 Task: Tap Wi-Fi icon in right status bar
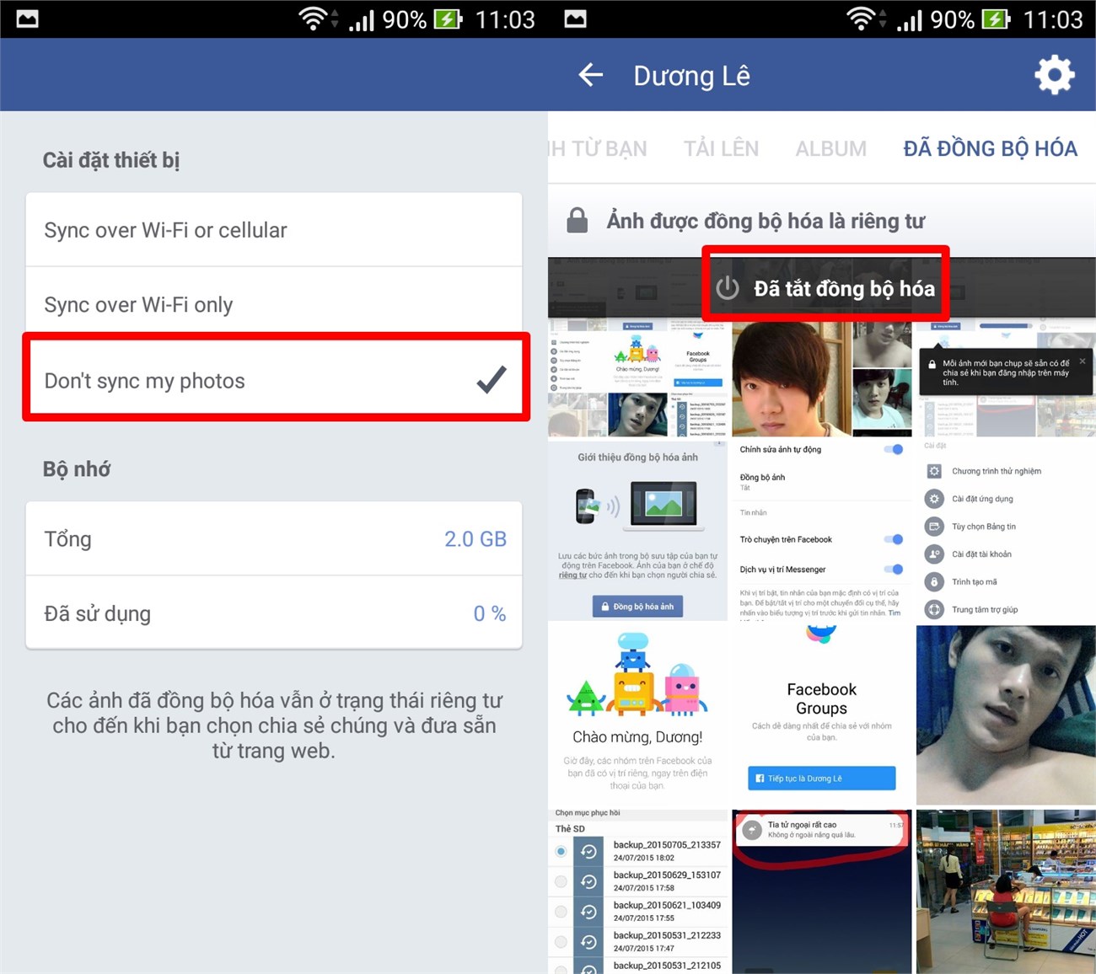(862, 19)
